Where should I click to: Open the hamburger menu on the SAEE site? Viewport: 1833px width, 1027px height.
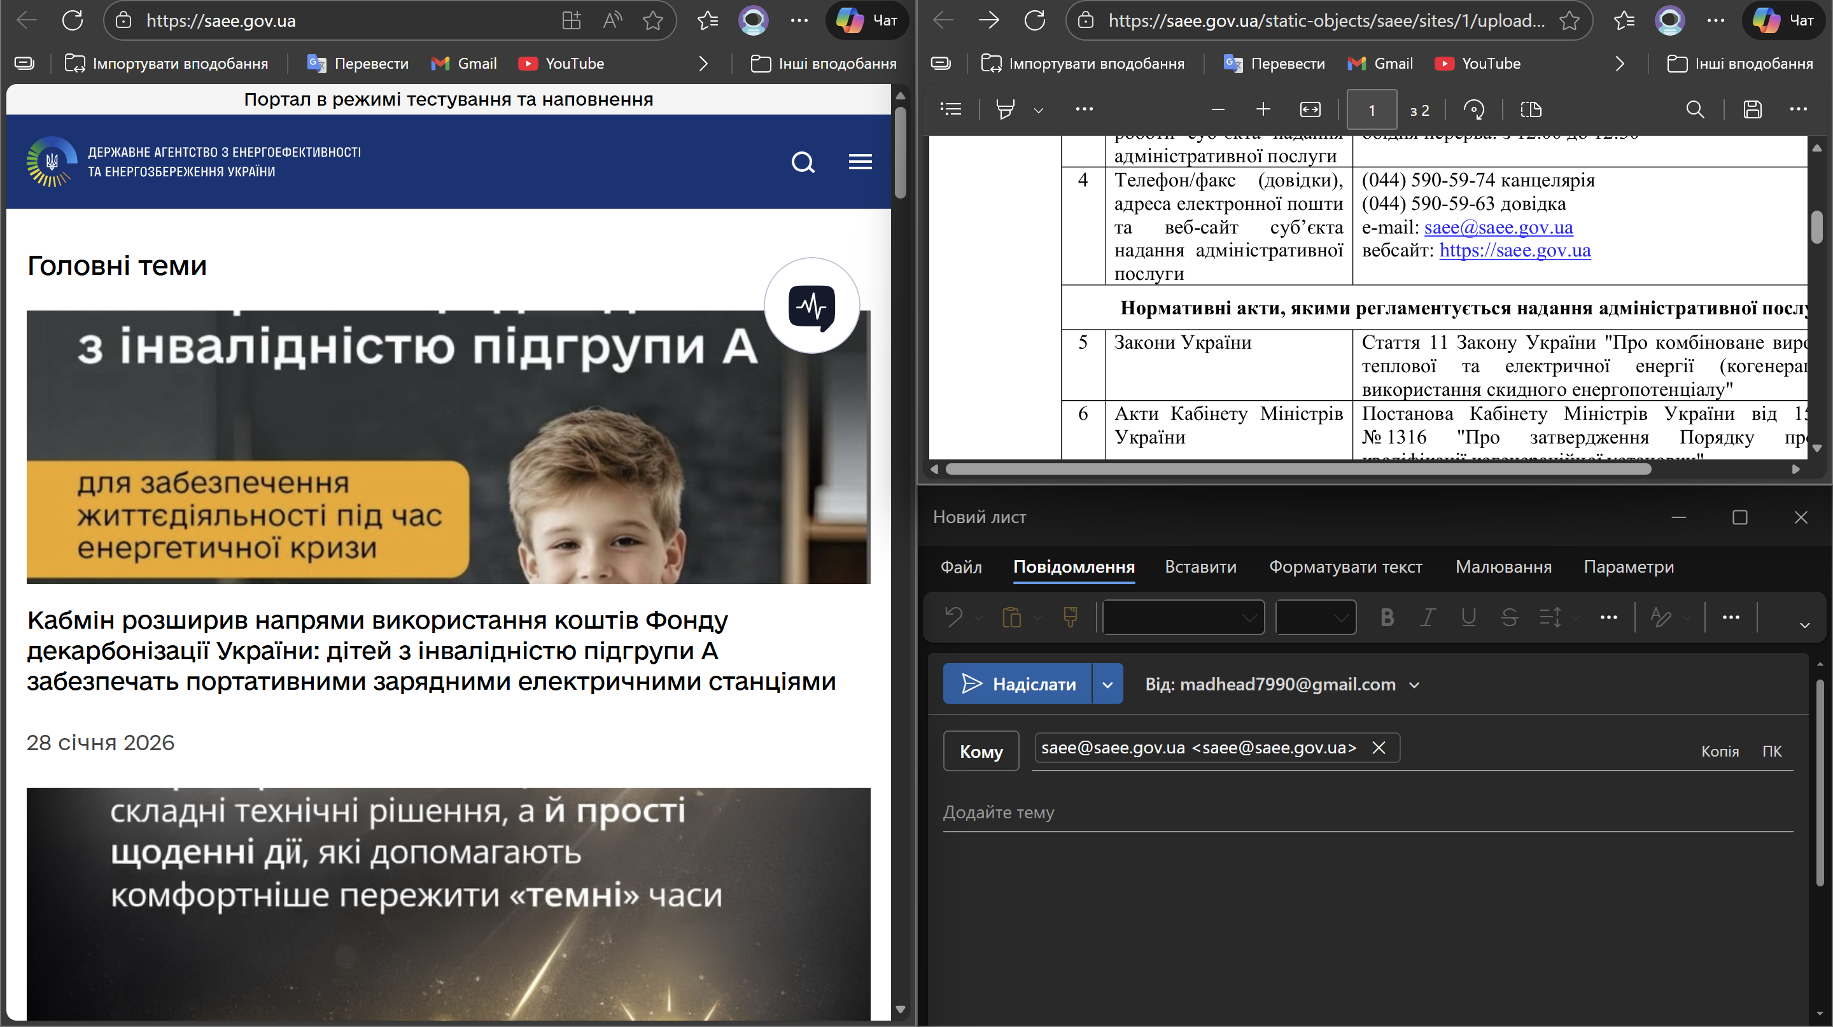(x=860, y=162)
